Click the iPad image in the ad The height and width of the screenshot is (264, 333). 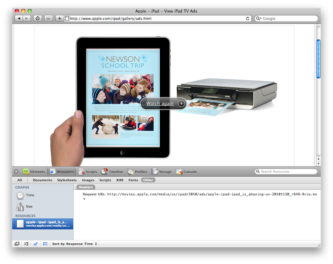[123, 97]
